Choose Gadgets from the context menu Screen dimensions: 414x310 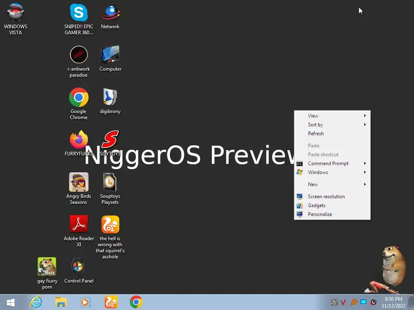(x=332, y=205)
